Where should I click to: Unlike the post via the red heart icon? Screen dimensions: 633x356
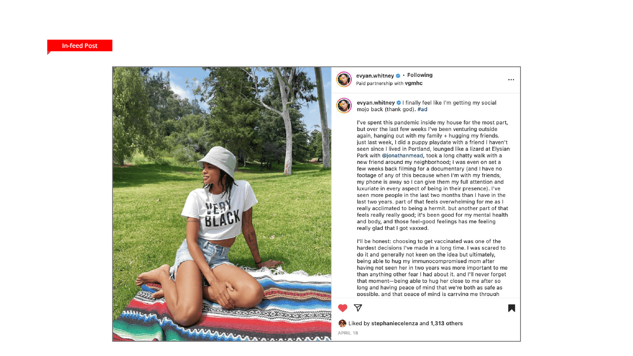pyautogui.click(x=343, y=308)
